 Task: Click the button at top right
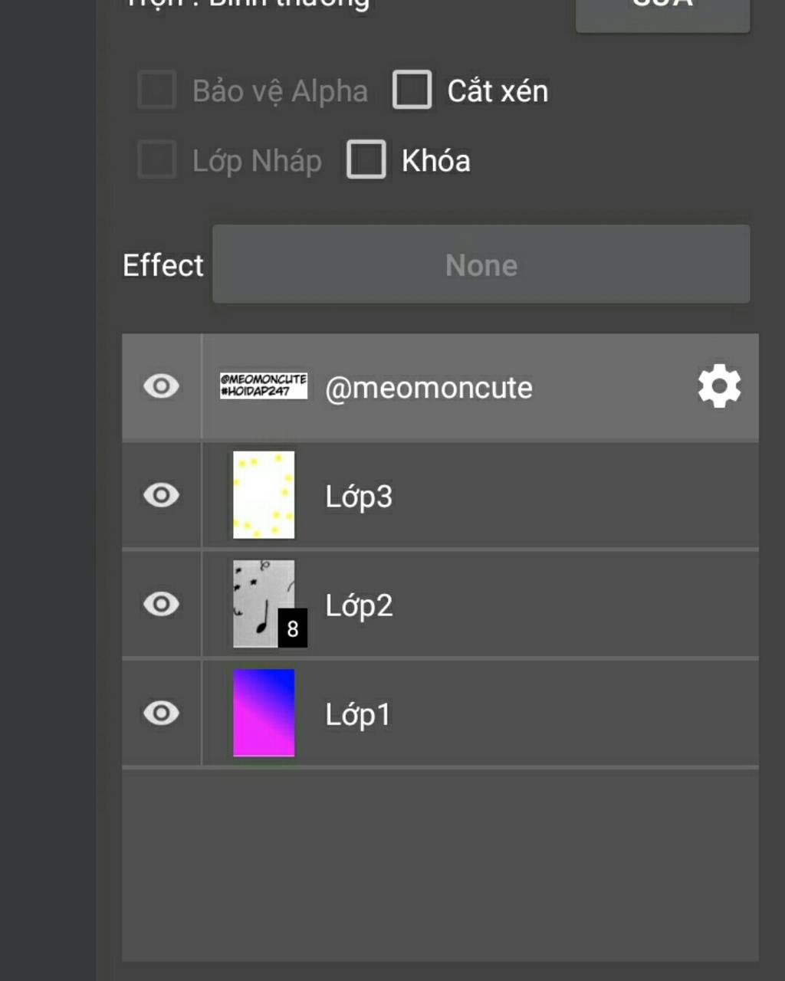point(662,11)
